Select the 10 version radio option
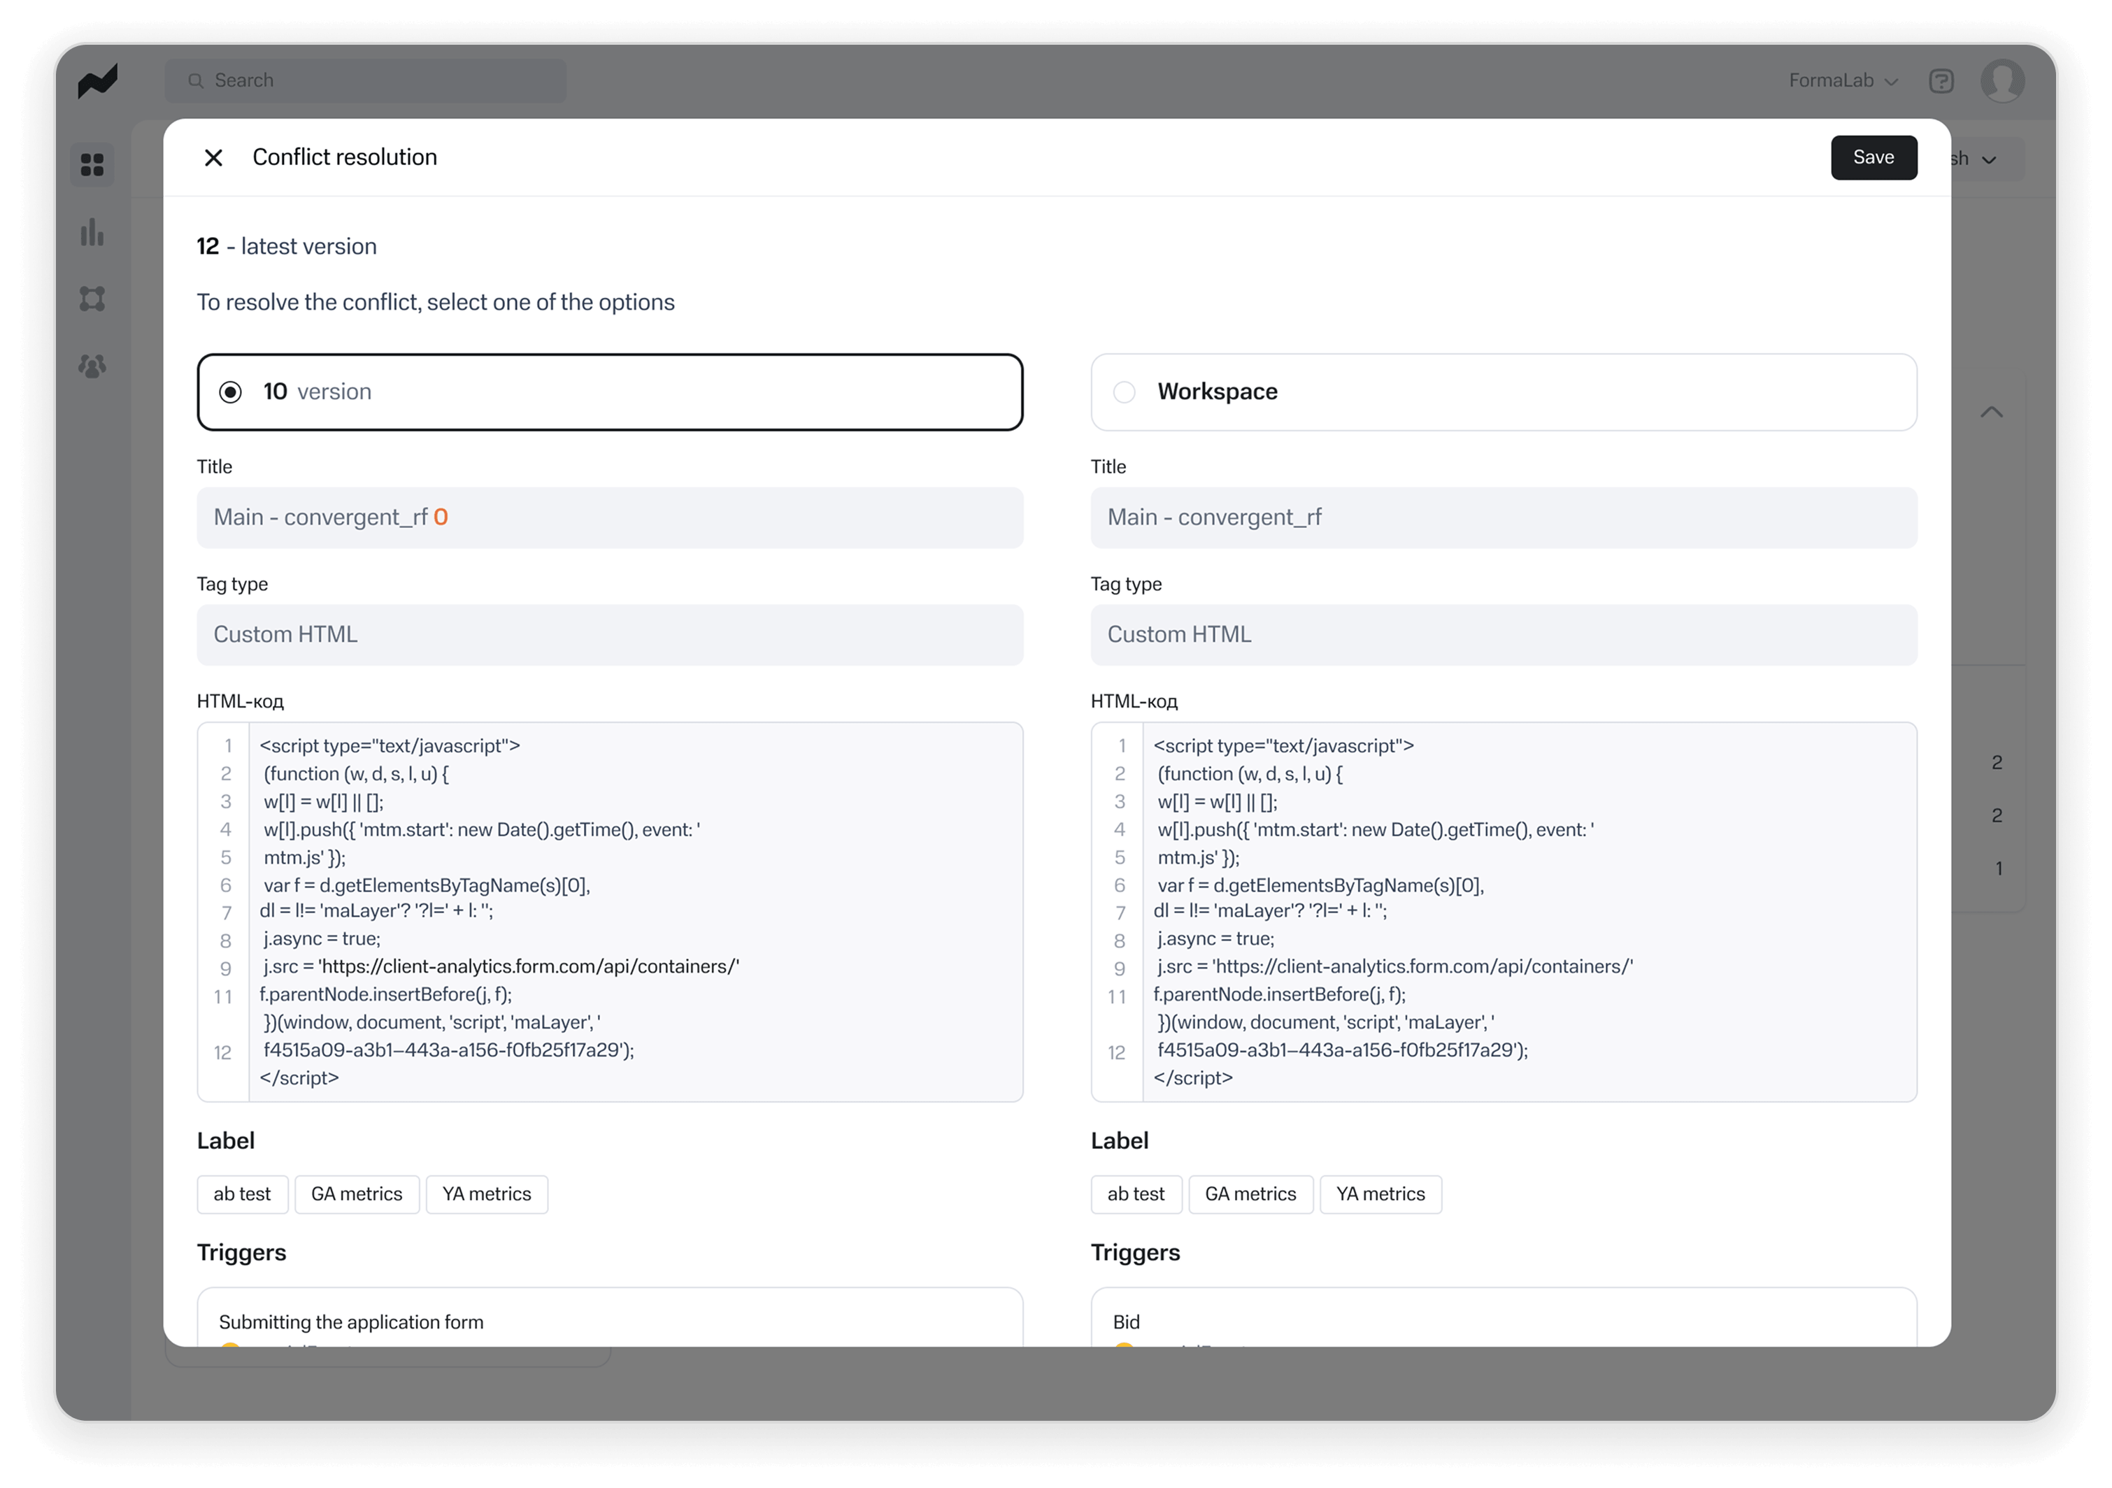The height and width of the screenshot is (1488, 2112). point(231,392)
